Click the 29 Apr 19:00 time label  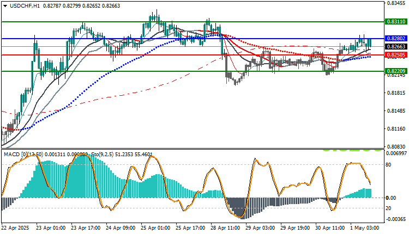[295, 228]
